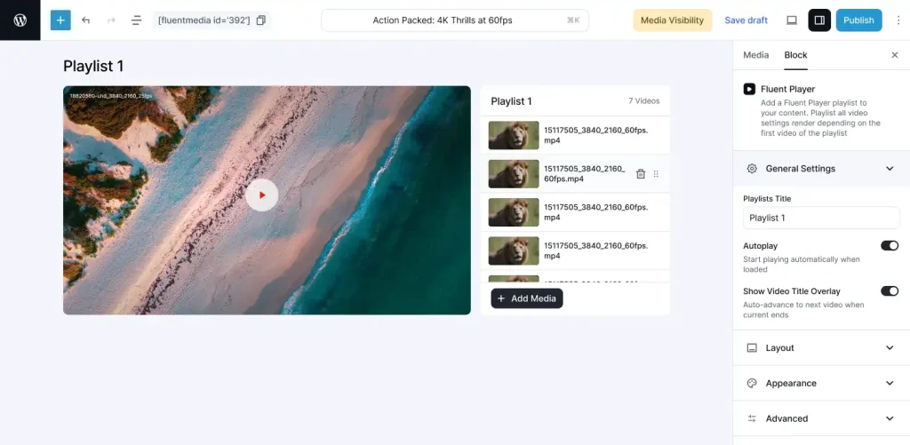This screenshot has height=445, width=910.
Task: Toggle the Autoplay switch
Action: click(889, 246)
